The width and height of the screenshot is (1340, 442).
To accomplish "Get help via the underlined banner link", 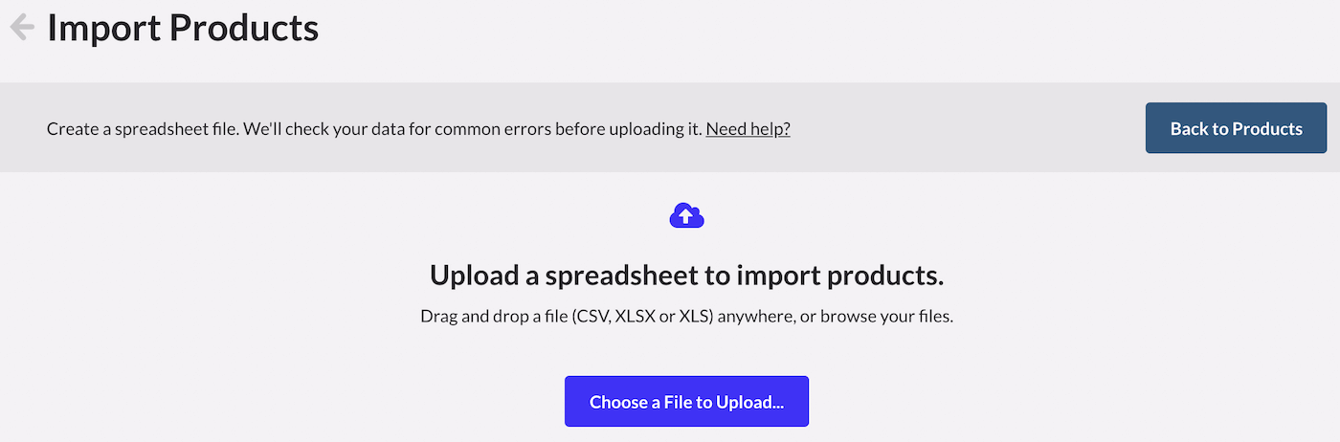I will coord(748,128).
